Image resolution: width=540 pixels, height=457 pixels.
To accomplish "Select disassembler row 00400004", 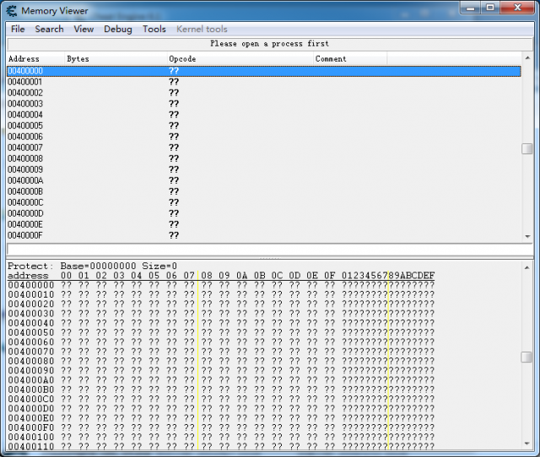I will [264, 115].
